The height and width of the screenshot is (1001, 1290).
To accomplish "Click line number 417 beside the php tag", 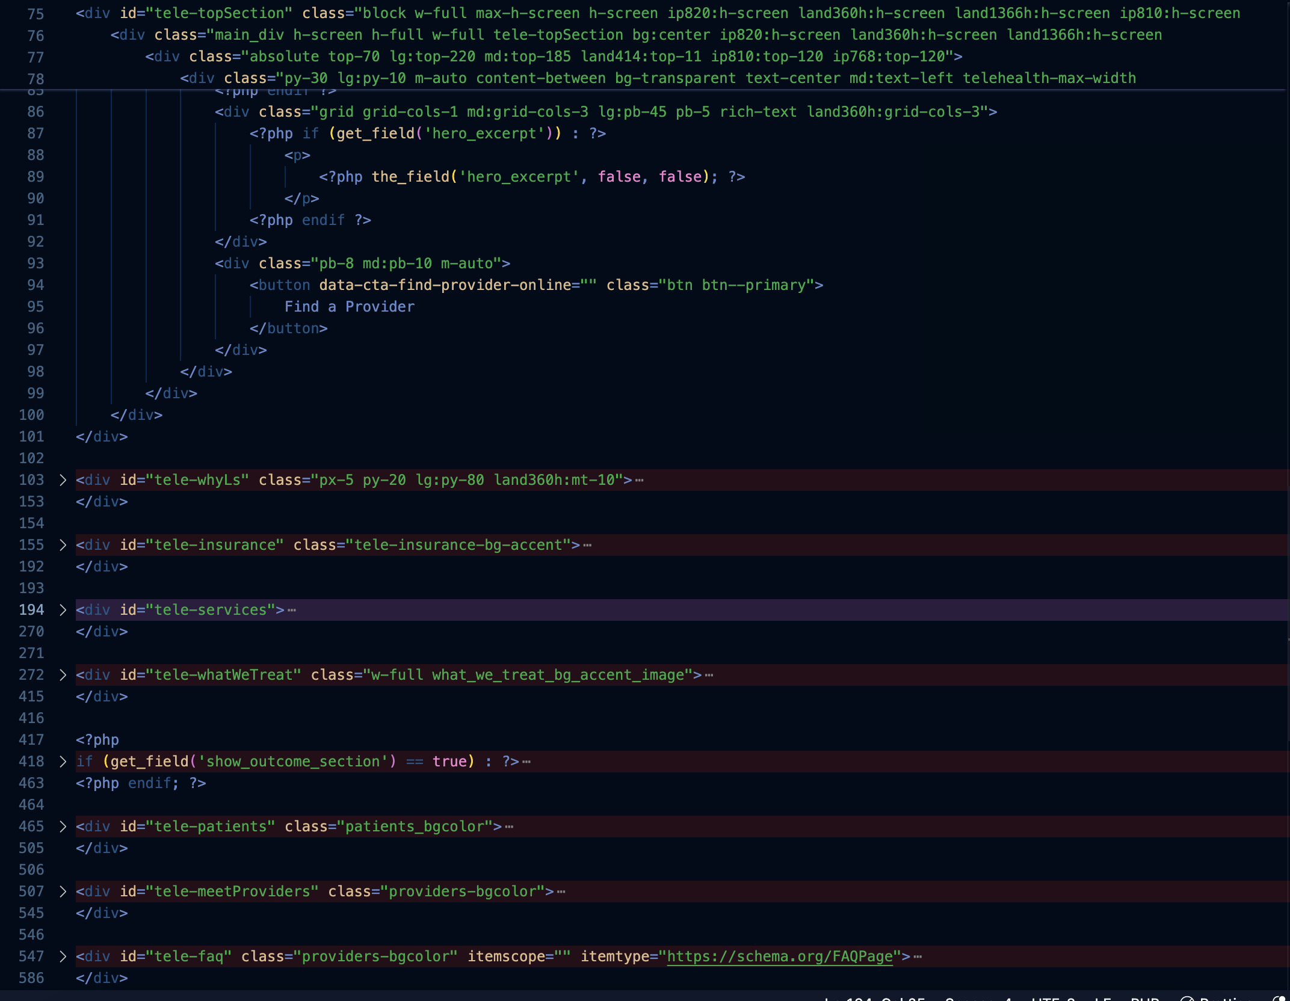I will pos(31,740).
